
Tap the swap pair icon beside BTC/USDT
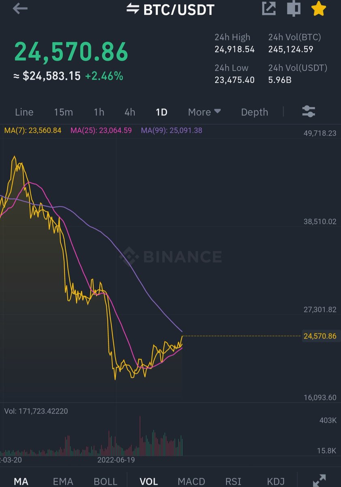133,8
